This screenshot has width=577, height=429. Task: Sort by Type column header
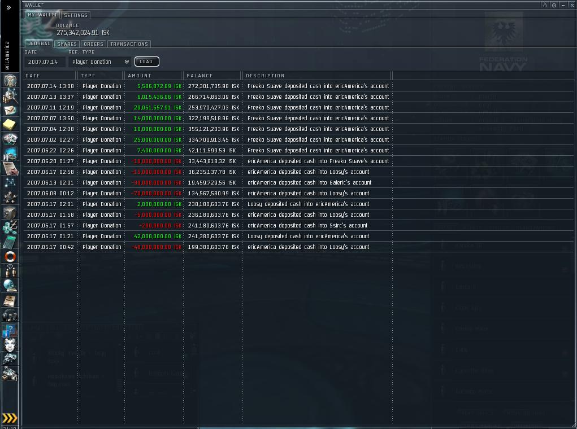pos(101,76)
